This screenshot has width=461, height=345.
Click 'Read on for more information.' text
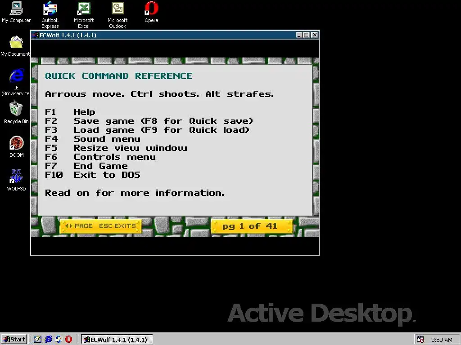point(135,193)
